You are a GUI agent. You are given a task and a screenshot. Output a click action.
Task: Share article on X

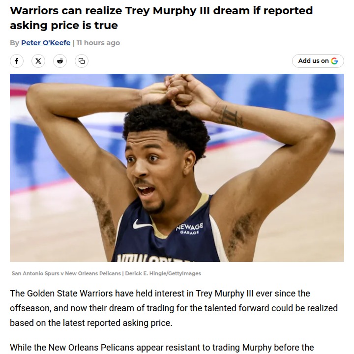38,61
